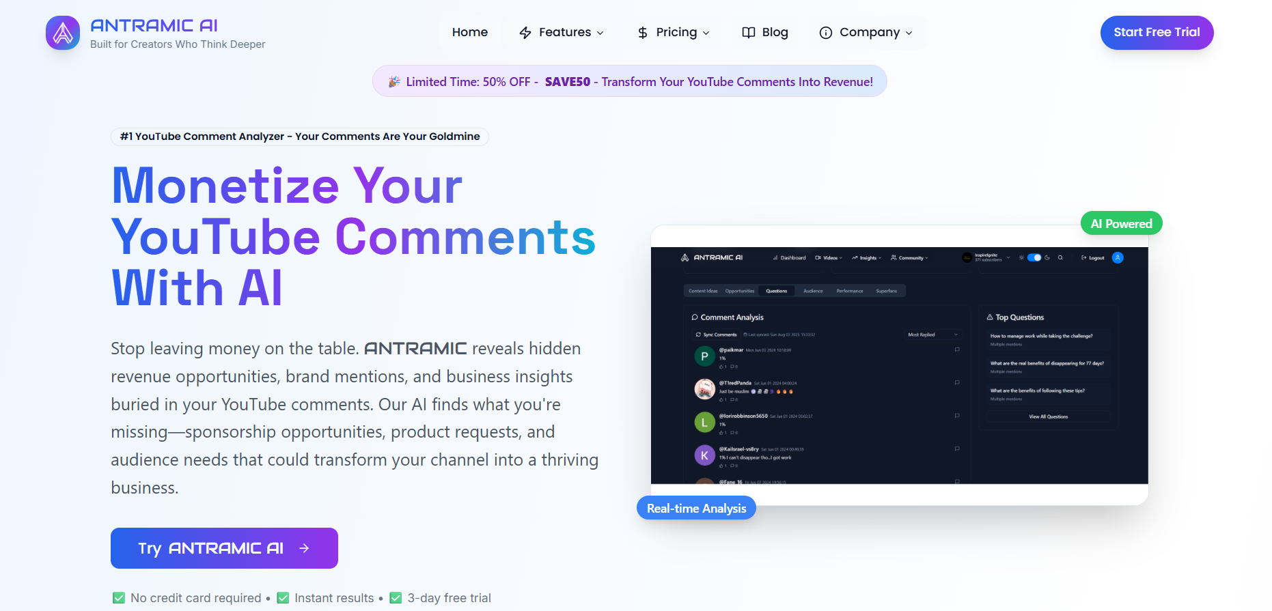
Task: Toggle the dark mode switch in the preview
Action: point(1034,257)
